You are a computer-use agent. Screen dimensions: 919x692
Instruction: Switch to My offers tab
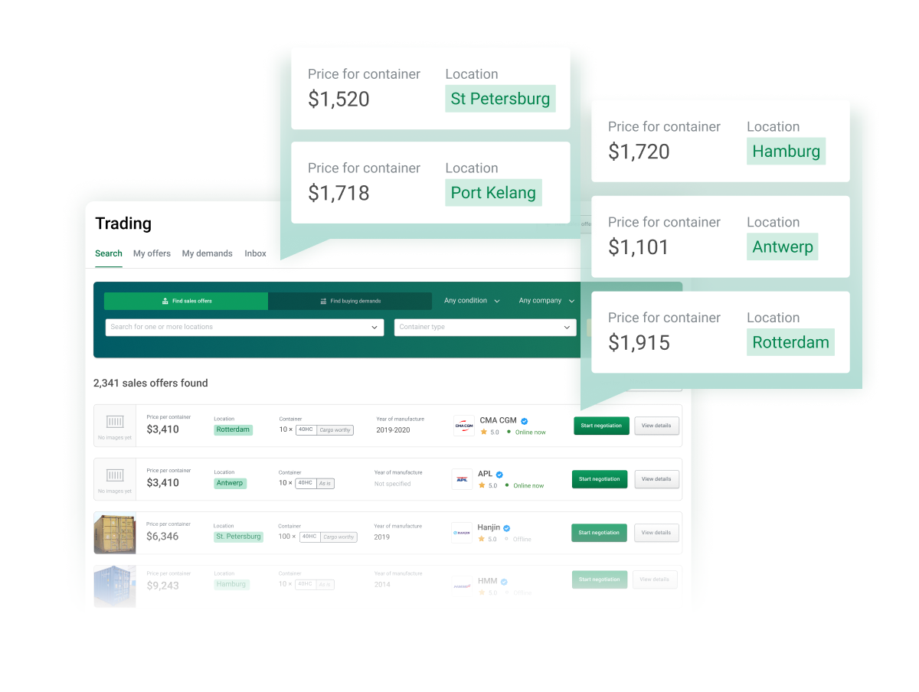[x=152, y=253]
